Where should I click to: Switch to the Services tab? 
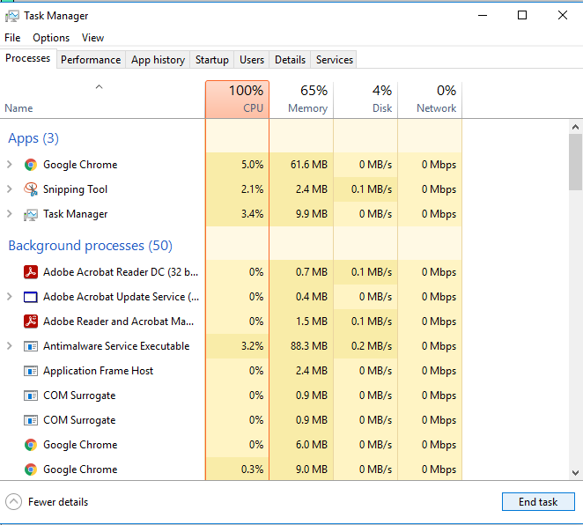click(x=335, y=60)
